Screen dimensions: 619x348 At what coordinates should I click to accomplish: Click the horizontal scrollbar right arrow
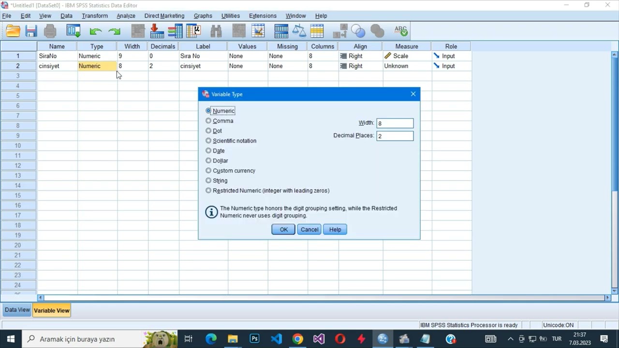click(608, 298)
